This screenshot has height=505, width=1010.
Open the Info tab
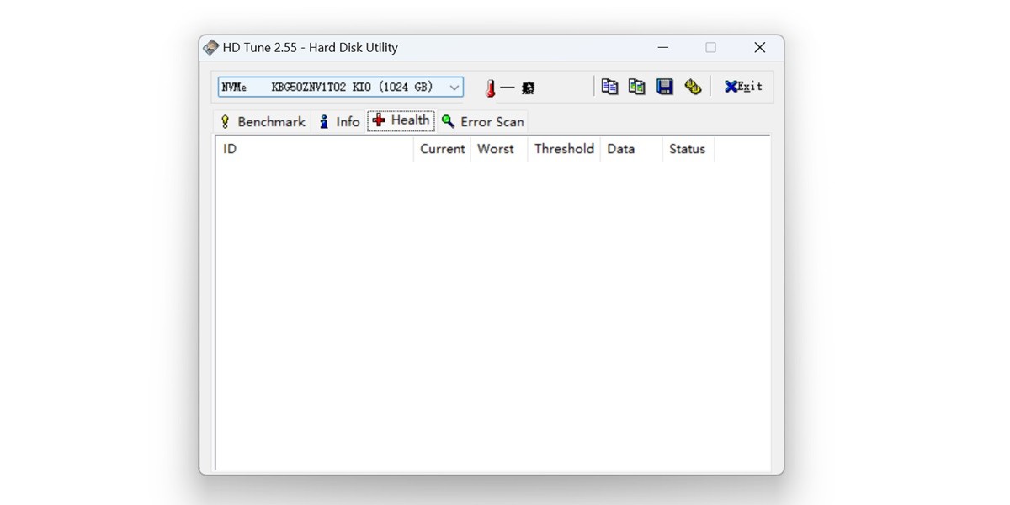tap(339, 122)
